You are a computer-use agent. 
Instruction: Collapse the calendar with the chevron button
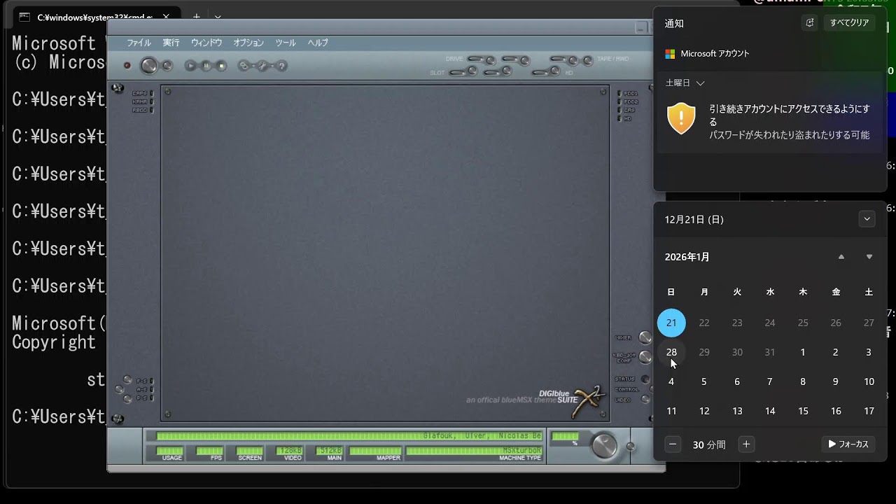(867, 219)
